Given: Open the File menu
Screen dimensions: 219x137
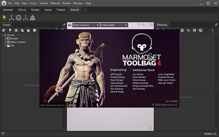Looking at the screenshot, I should point(10,3).
